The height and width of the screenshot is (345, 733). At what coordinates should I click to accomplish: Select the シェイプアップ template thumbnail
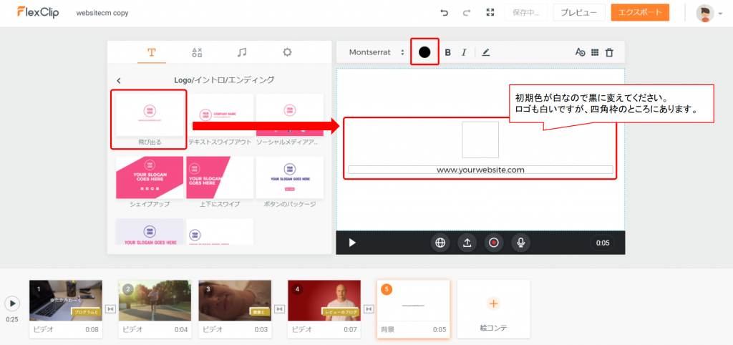point(149,178)
